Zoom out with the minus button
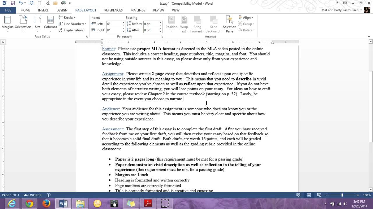Image resolution: width=373 pixels, height=209 pixels. click(x=327, y=195)
